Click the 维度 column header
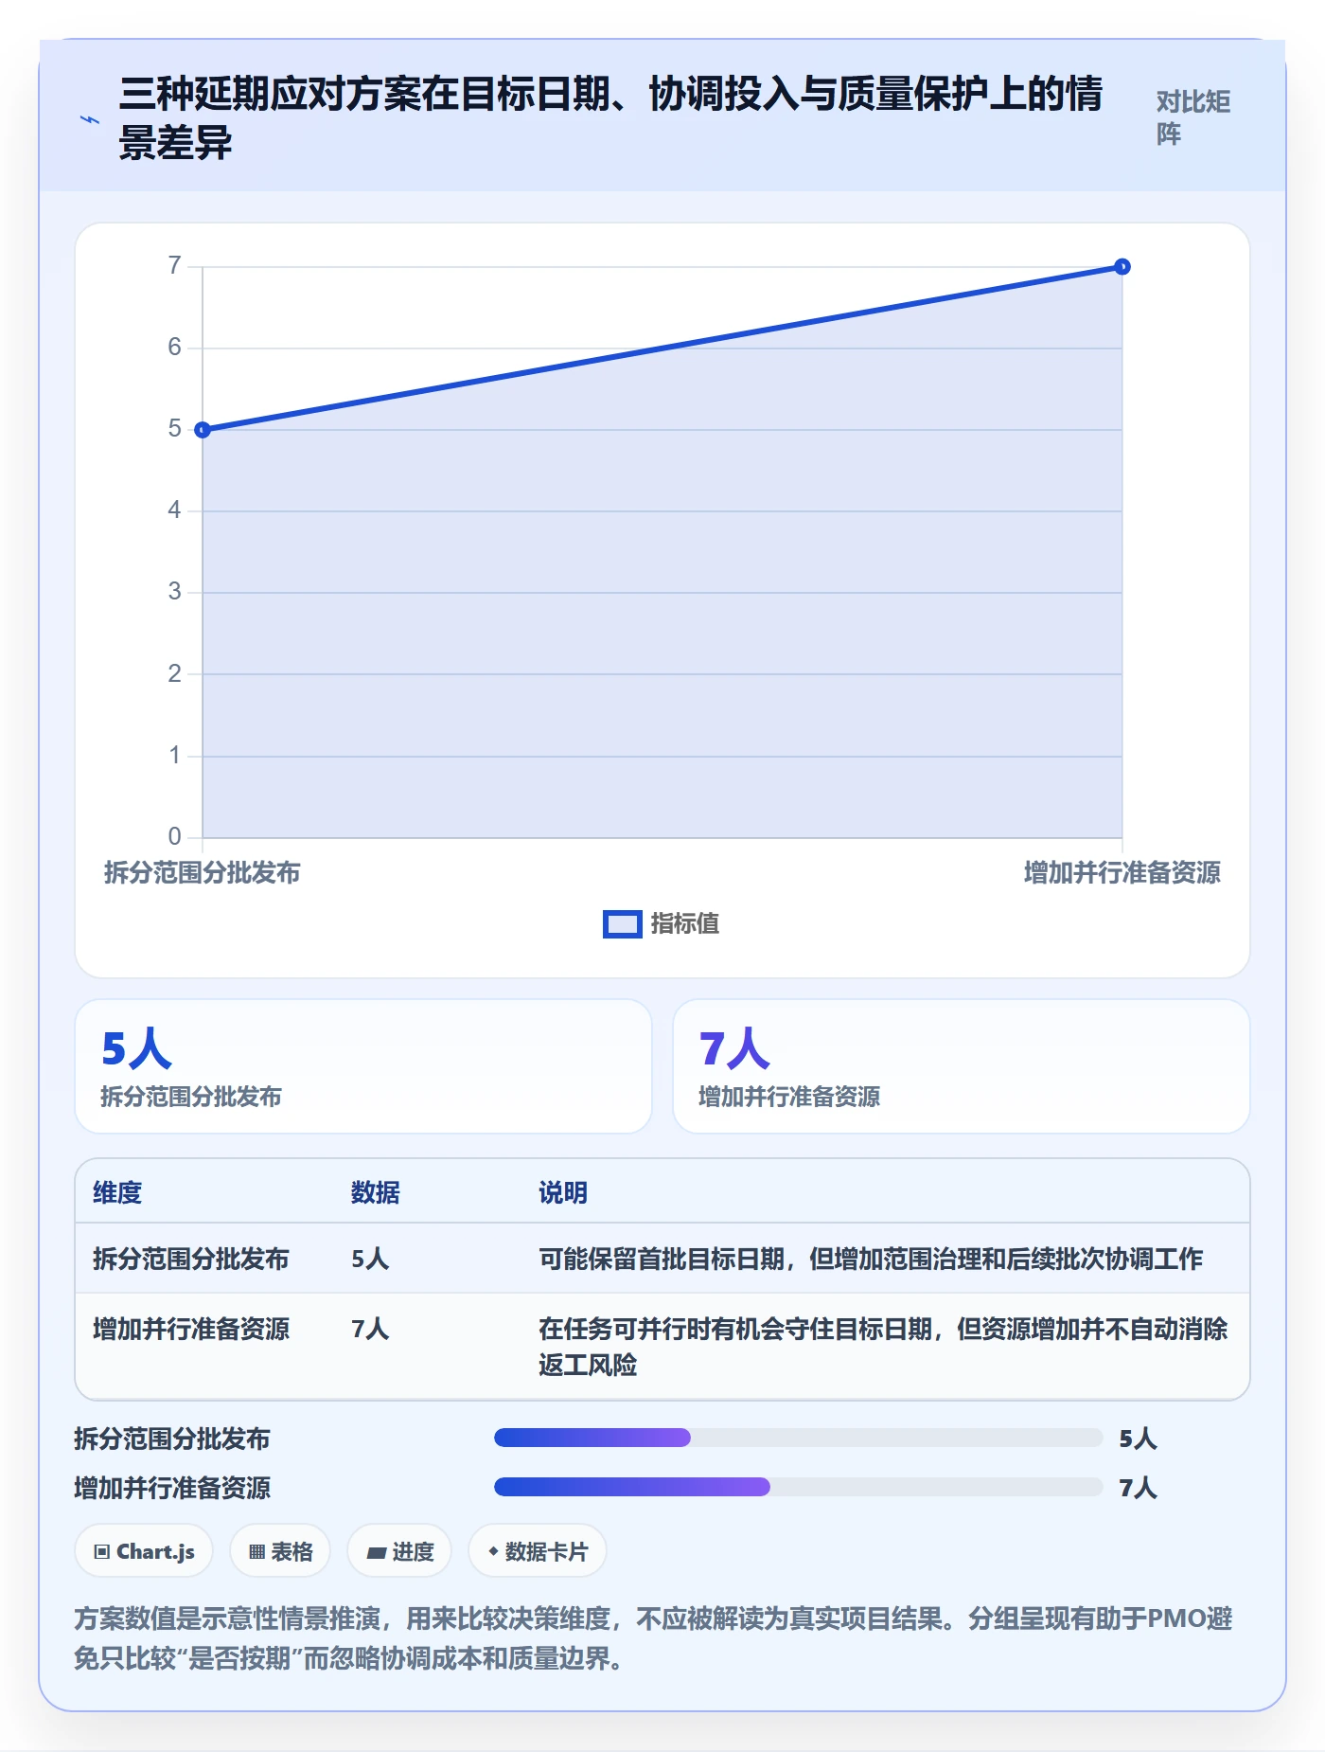The width and height of the screenshot is (1325, 1752). pos(117,1192)
